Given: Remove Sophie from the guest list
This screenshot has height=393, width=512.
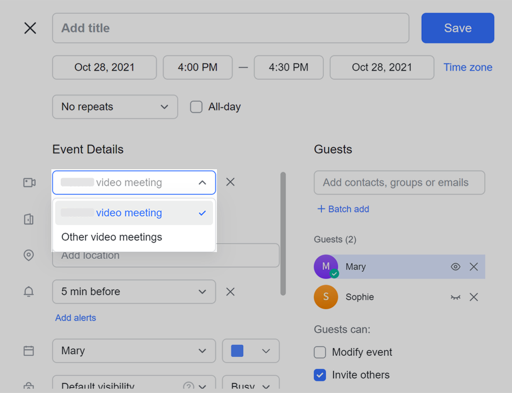Looking at the screenshot, I should [x=474, y=297].
